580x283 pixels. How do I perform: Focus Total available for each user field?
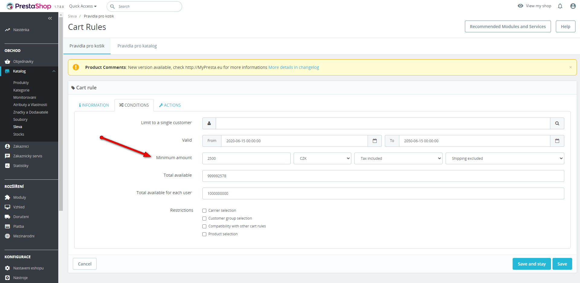coord(383,193)
